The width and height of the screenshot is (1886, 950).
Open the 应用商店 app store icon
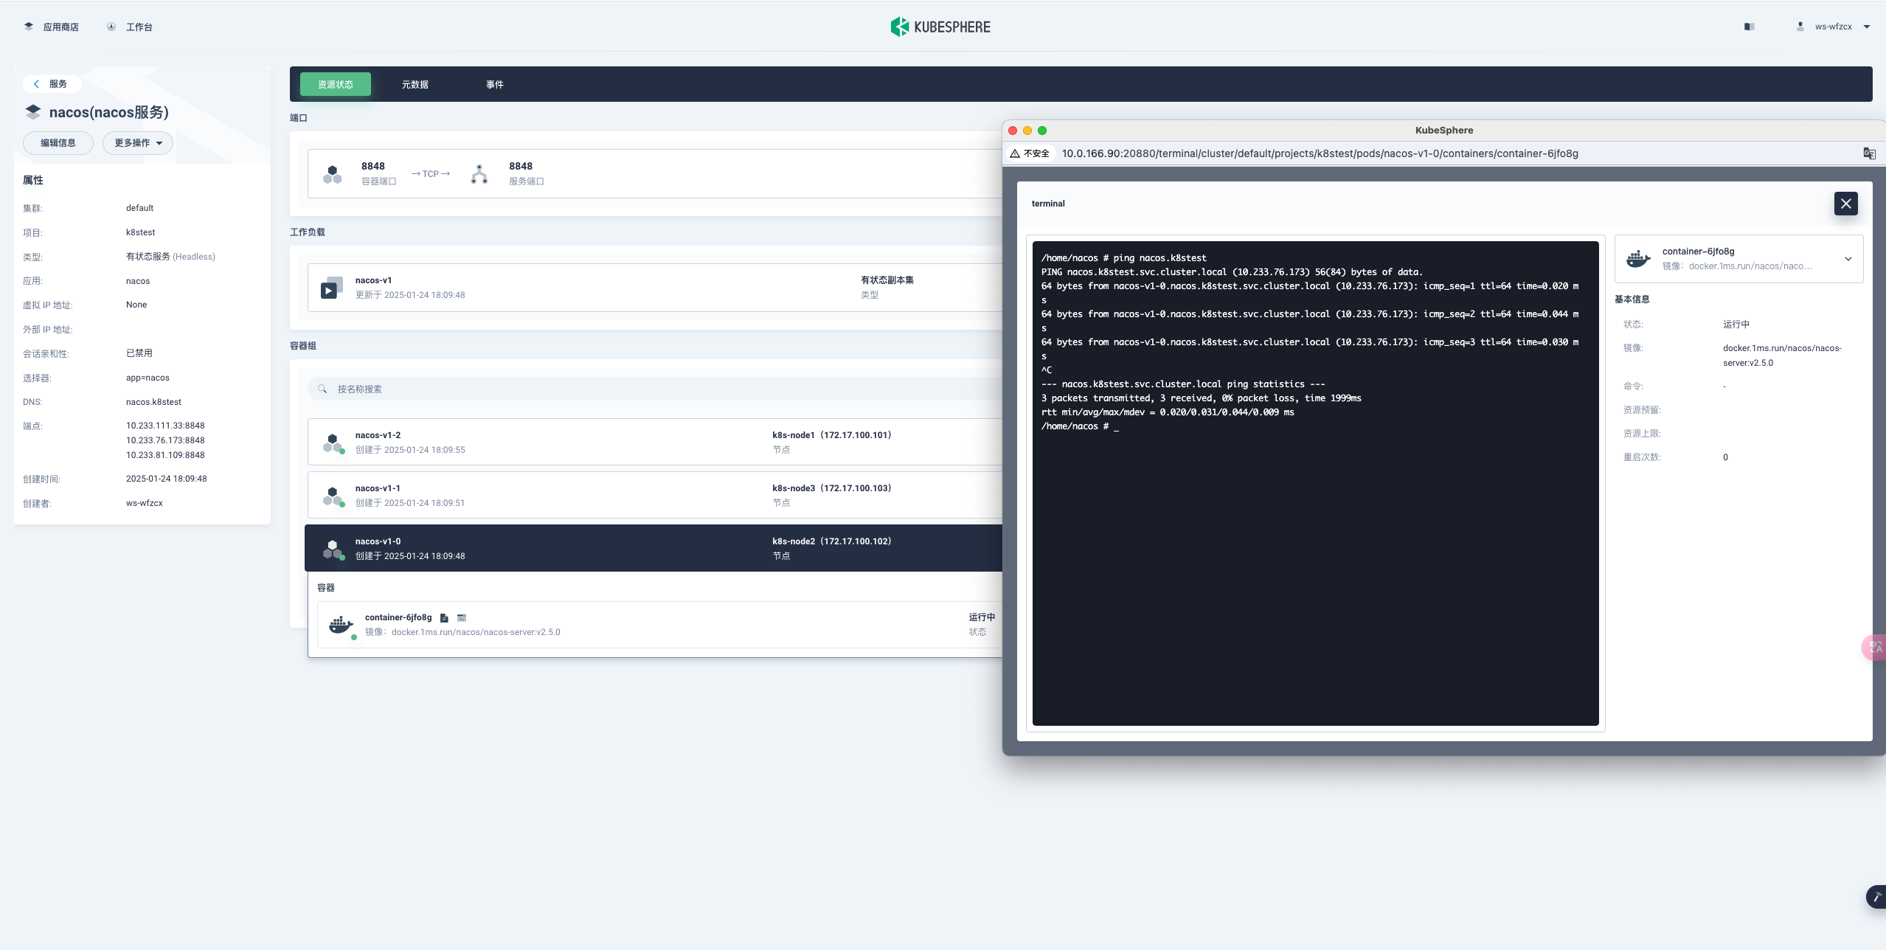(x=29, y=27)
